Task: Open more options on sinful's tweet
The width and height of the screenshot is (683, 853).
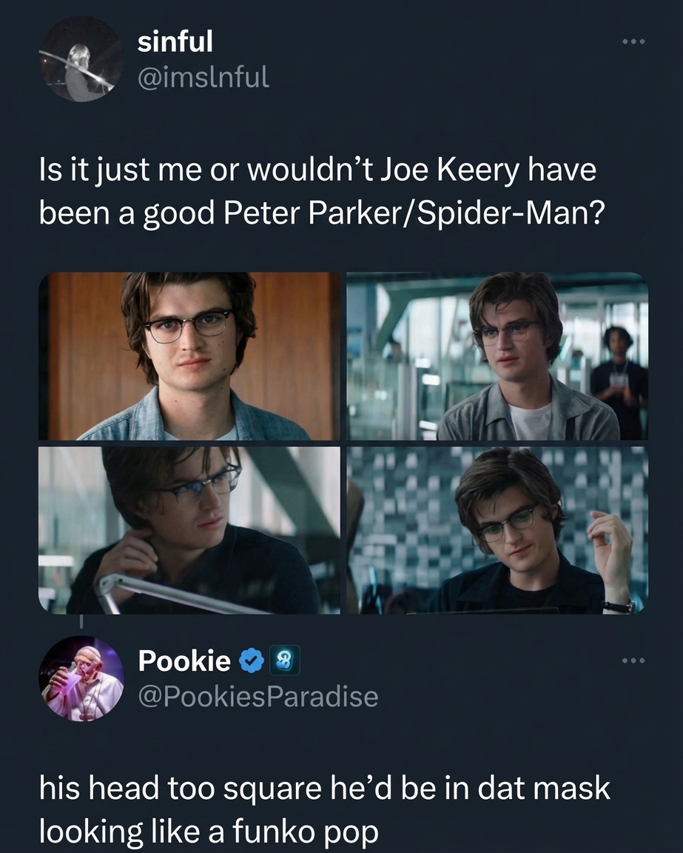Action: [x=633, y=42]
